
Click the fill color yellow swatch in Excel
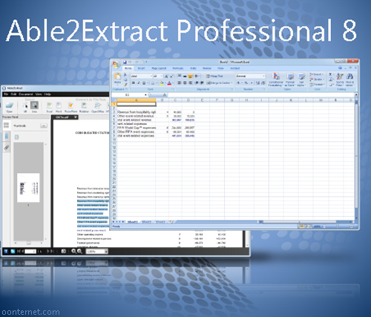pyautogui.click(x=162, y=83)
